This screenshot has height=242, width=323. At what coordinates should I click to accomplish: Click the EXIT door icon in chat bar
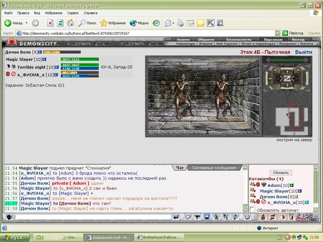tap(291, 217)
